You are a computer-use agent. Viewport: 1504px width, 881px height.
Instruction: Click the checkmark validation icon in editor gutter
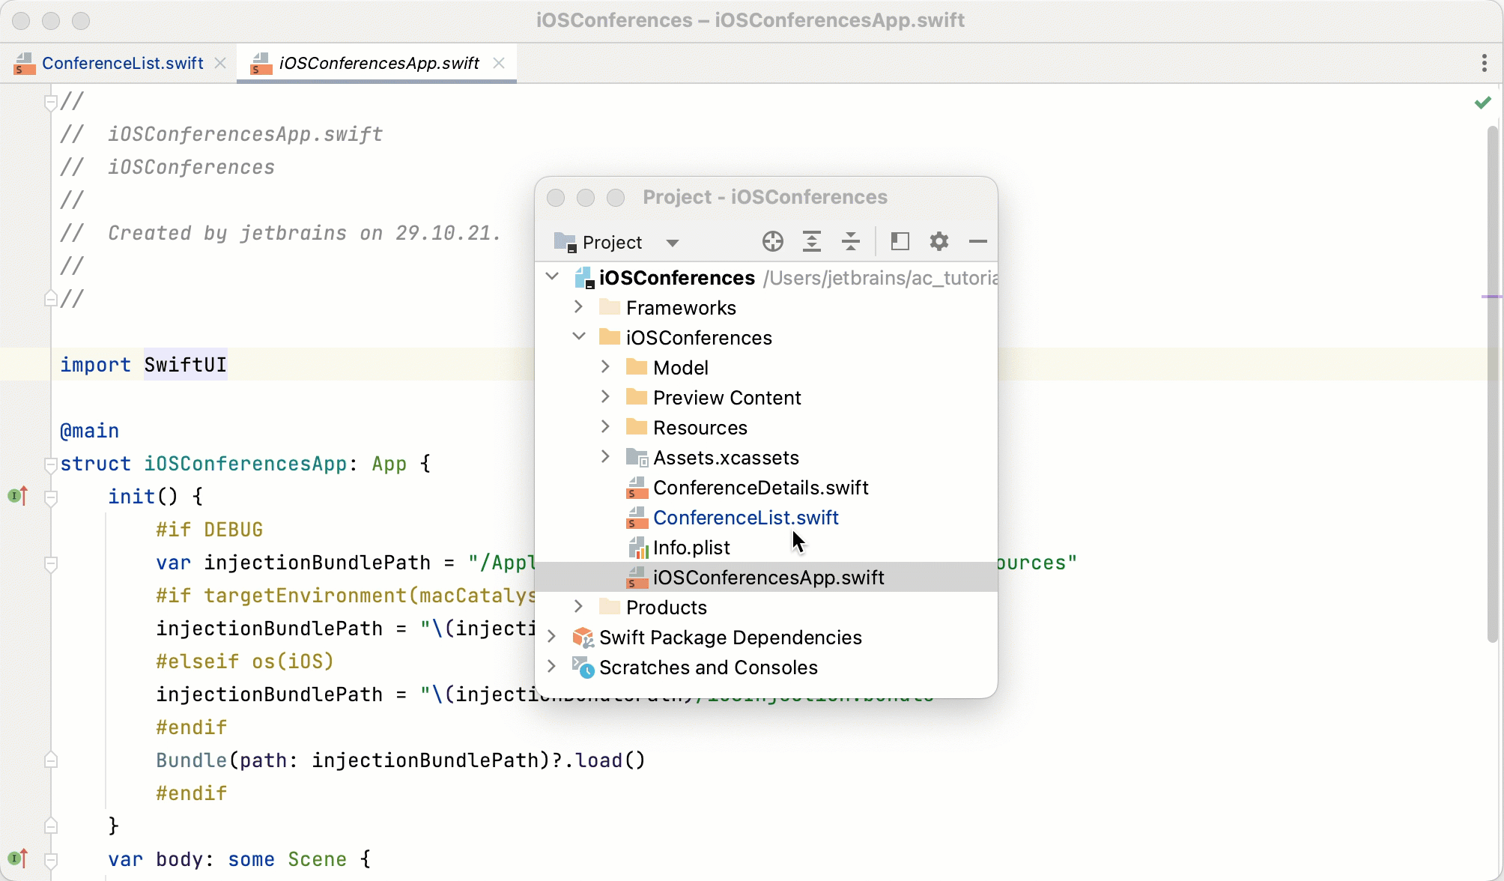[1482, 102]
